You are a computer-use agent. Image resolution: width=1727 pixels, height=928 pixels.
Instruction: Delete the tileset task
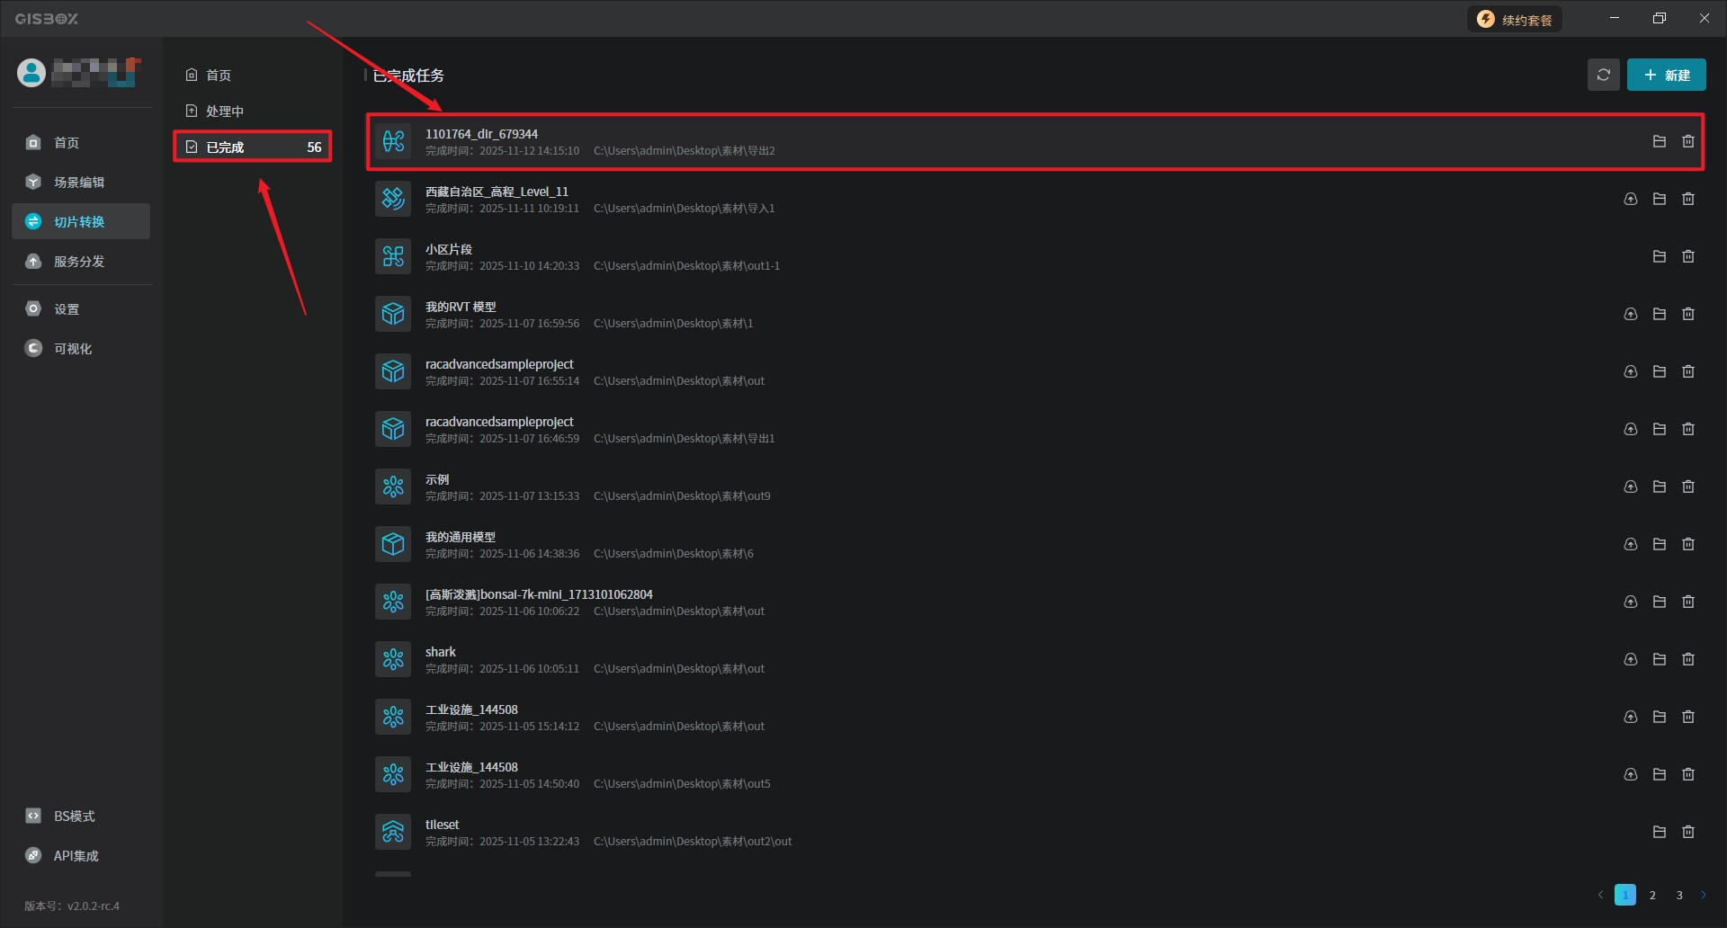click(1687, 832)
